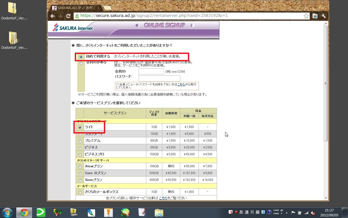Switch to Chrome in the taskbar
The height and width of the screenshot is (218, 348).
coord(24,213)
